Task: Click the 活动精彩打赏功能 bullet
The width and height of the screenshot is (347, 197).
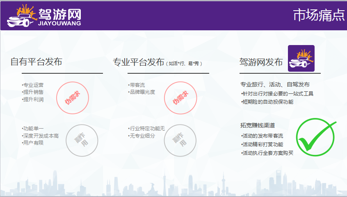Action: (x=262, y=145)
